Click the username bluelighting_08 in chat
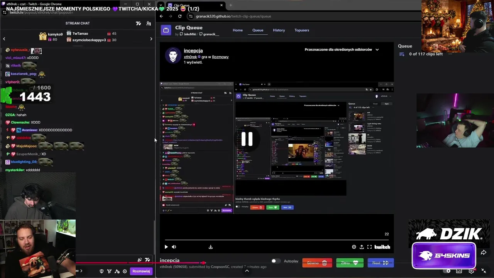Image resolution: width=494 pixels, height=278 pixels. (x=24, y=162)
